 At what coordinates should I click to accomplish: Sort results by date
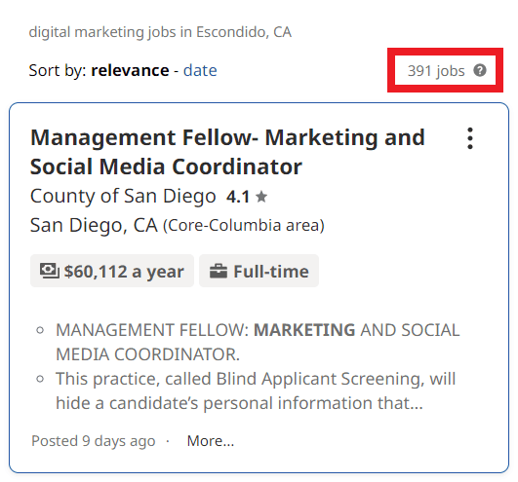click(x=200, y=70)
